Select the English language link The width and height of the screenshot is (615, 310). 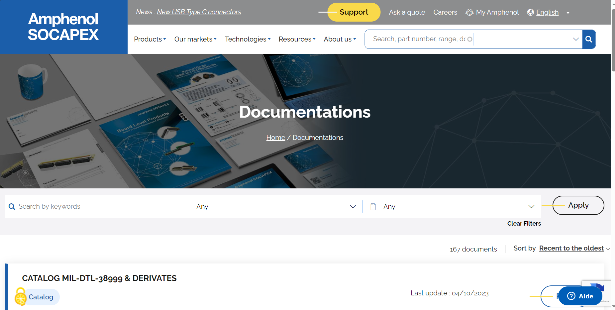coord(547,12)
